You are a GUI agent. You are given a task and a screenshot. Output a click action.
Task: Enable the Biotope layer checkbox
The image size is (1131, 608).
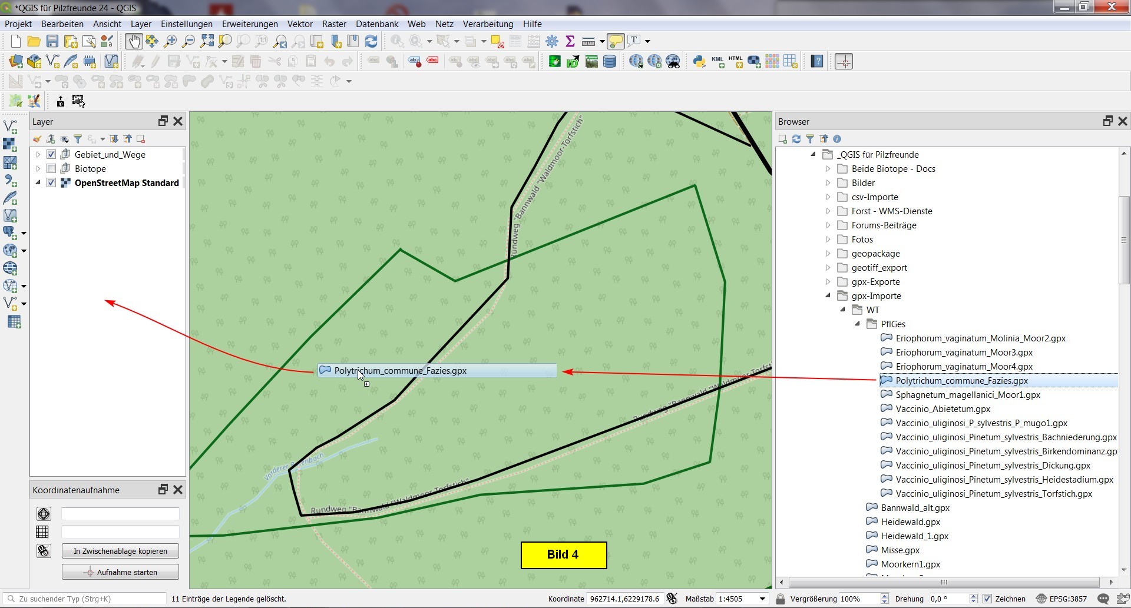(51, 168)
